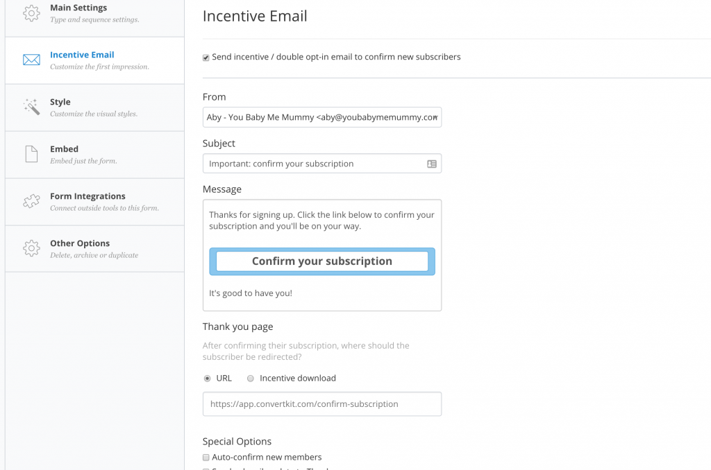Click the thank you page URL field
711x470 pixels.
(322, 404)
